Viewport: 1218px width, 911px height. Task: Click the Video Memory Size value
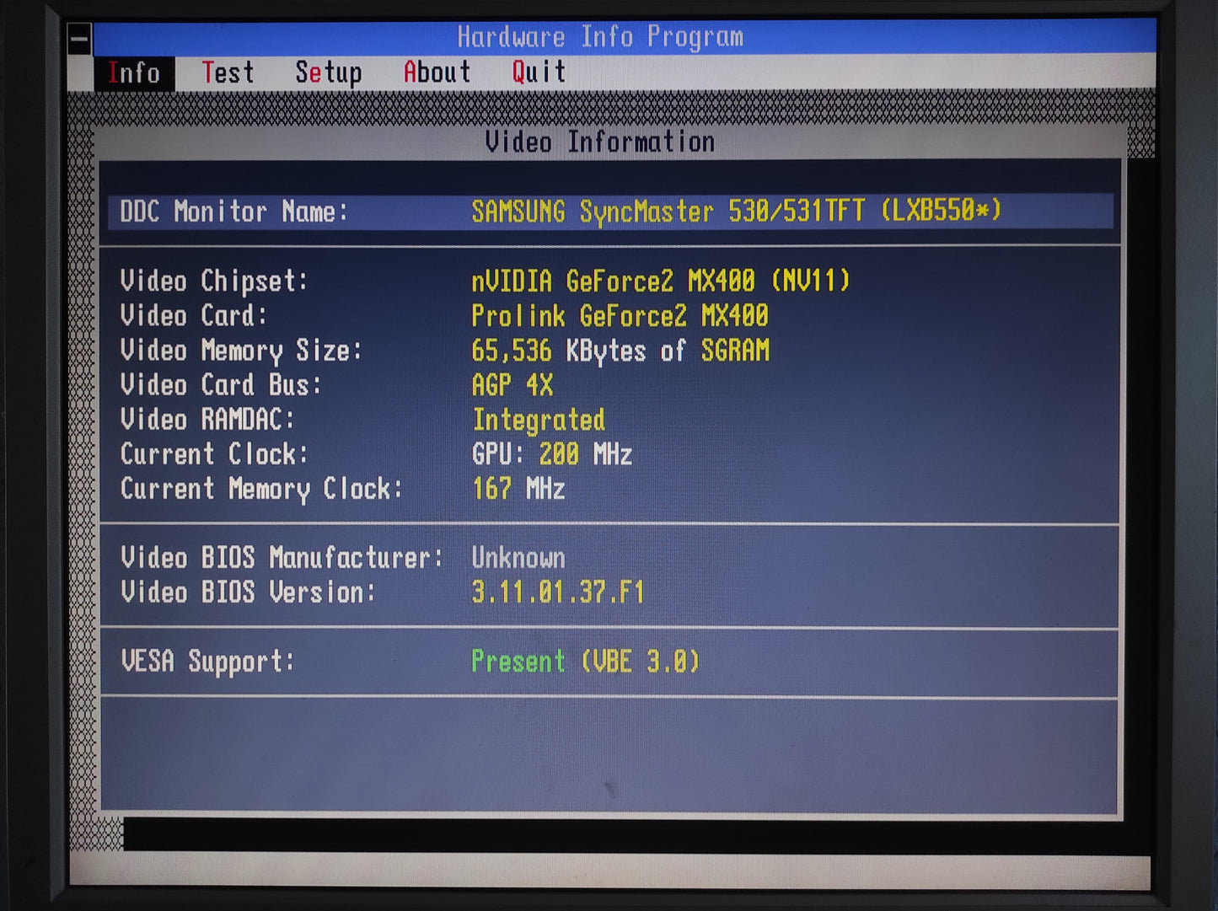click(622, 351)
